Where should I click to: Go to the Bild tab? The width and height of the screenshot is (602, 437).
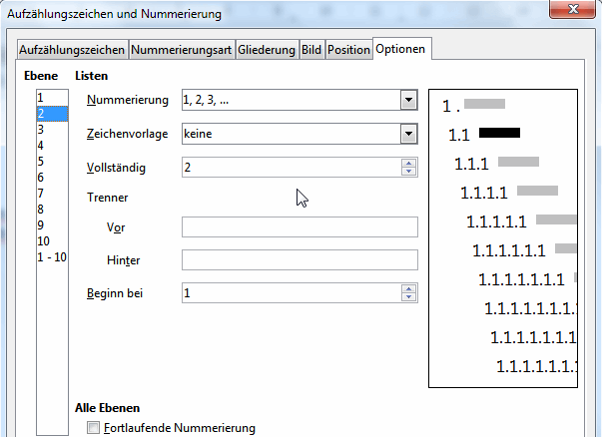point(311,50)
